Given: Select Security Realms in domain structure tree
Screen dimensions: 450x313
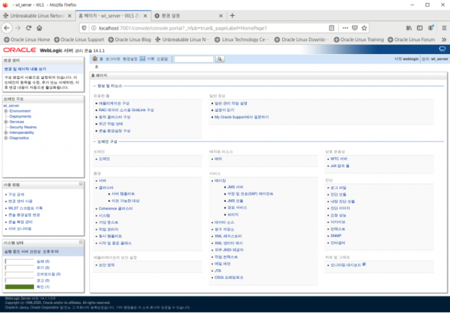Looking at the screenshot, I should coord(23,127).
